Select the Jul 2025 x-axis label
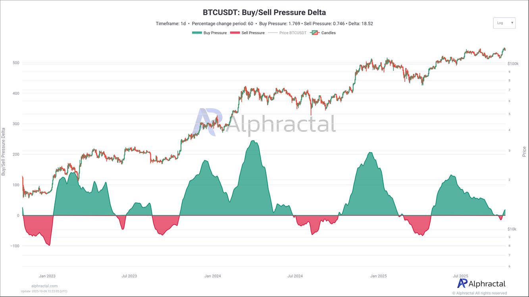The image size is (529, 297). (x=461, y=276)
